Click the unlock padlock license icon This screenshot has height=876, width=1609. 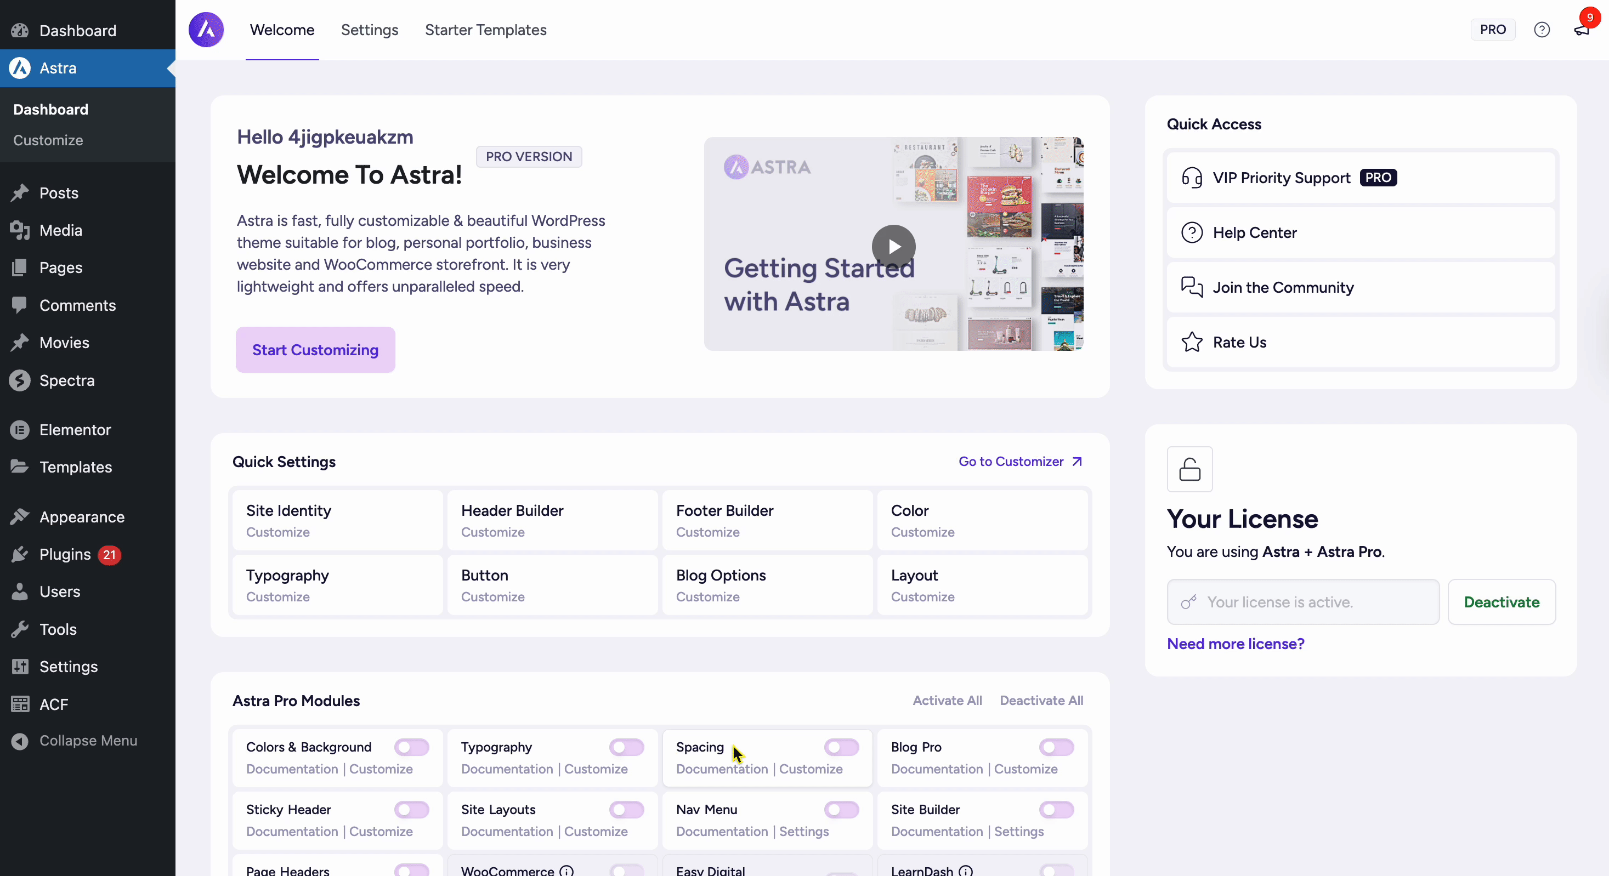point(1189,469)
